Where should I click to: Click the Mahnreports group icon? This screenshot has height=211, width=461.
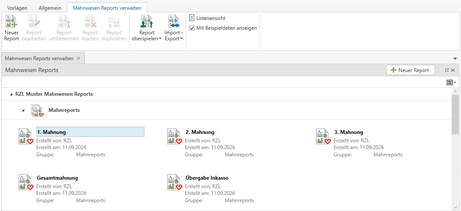pos(37,111)
